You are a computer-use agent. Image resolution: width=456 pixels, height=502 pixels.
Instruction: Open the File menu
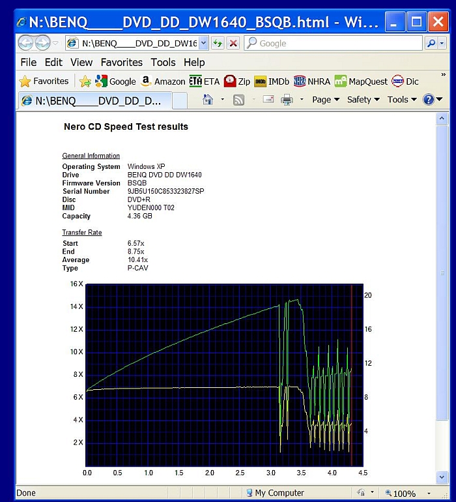(29, 62)
